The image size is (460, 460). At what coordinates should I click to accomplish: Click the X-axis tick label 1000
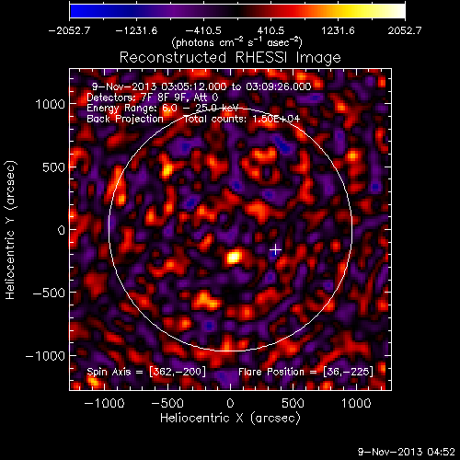356,403
